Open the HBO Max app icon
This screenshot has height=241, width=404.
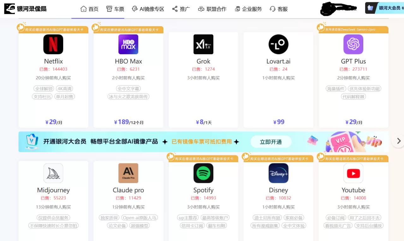128,44
